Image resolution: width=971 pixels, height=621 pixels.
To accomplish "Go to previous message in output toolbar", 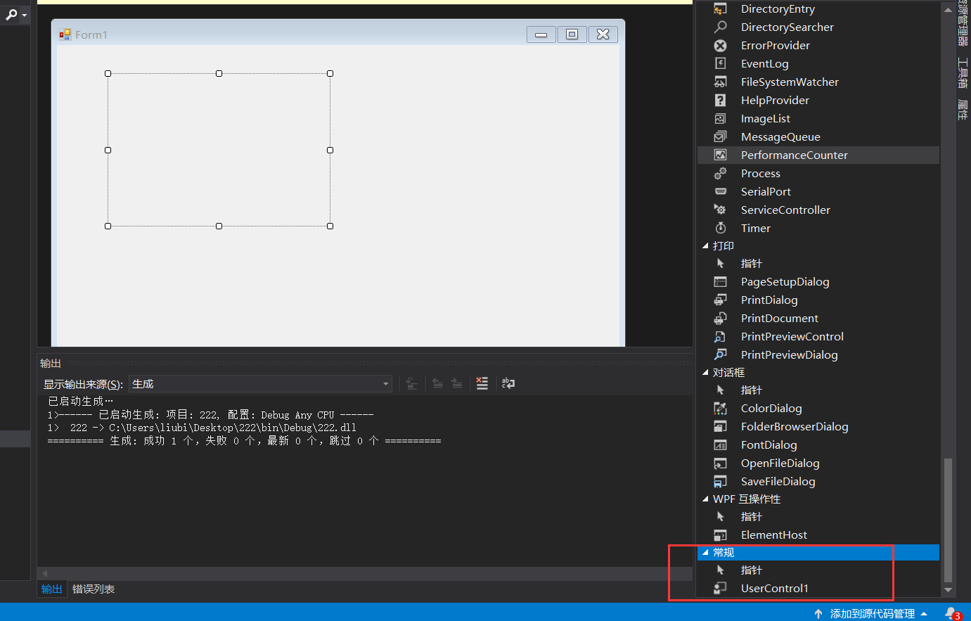I will tap(437, 383).
